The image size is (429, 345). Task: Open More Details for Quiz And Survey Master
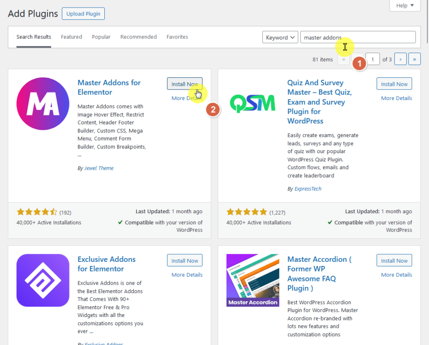(396, 98)
